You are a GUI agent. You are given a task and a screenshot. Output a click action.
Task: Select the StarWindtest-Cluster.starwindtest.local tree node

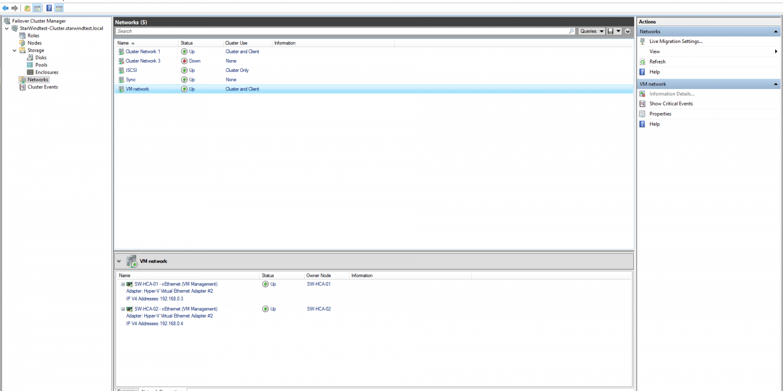point(61,28)
